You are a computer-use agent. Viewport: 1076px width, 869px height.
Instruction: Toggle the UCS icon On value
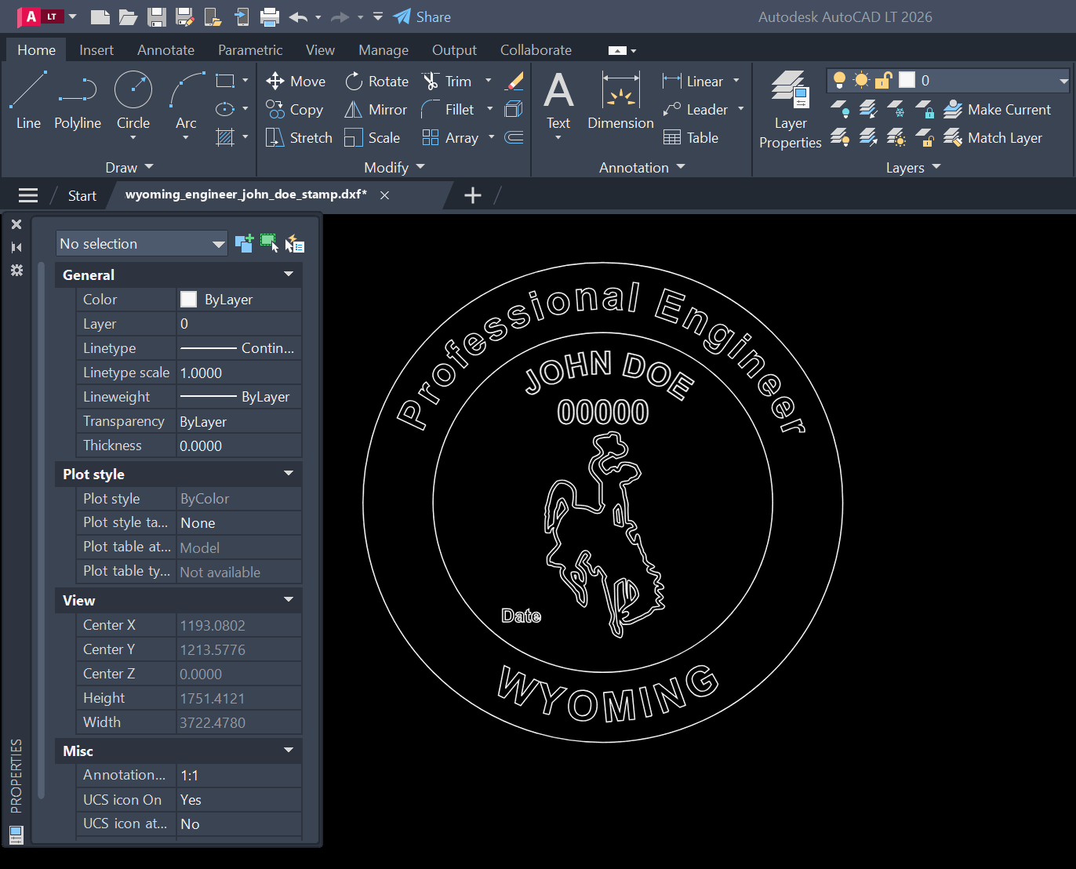(x=239, y=799)
